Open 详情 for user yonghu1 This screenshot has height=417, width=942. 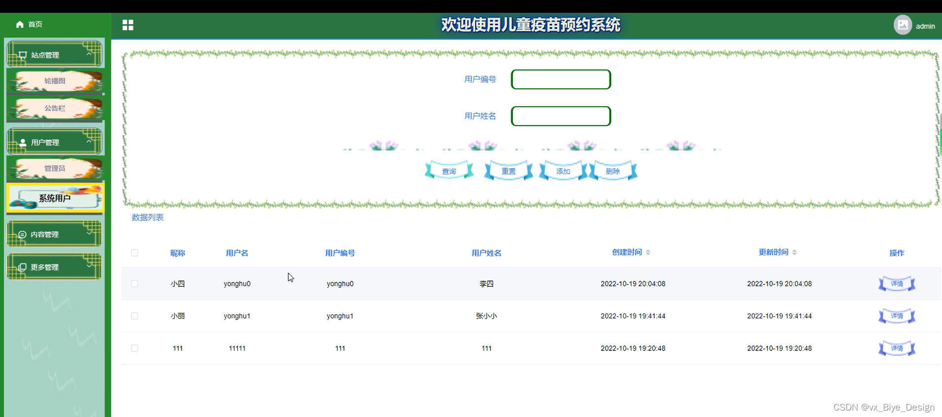[x=897, y=316]
